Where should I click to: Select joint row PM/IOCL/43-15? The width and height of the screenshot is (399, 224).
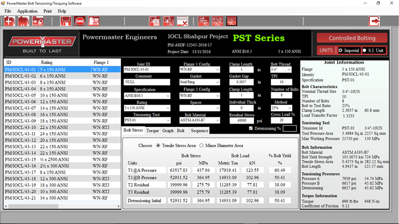[x=62, y=159]
